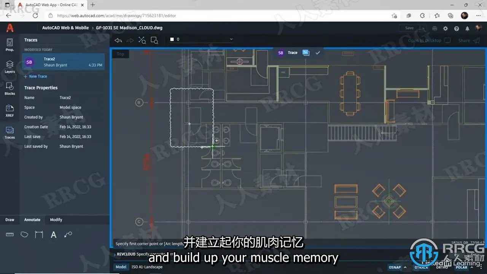Toggle the trace view icon in Trace toolbar
The height and width of the screenshot is (274, 487).
306,53
